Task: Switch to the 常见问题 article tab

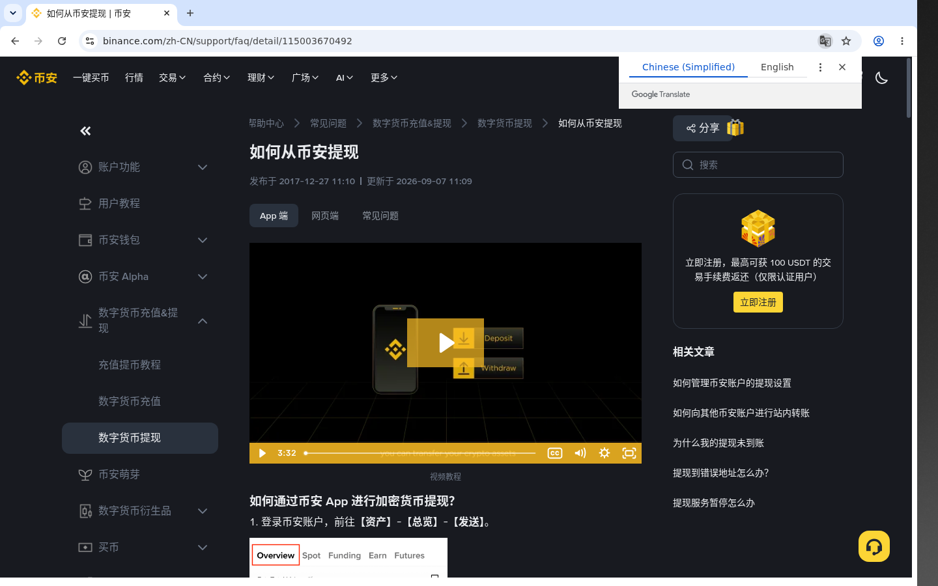Action: [x=380, y=216]
